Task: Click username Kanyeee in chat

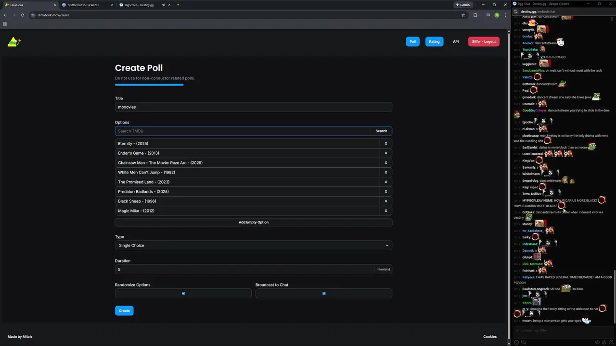Action: [528, 277]
